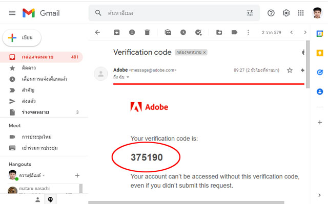Report this email as spam

[x=132, y=32]
